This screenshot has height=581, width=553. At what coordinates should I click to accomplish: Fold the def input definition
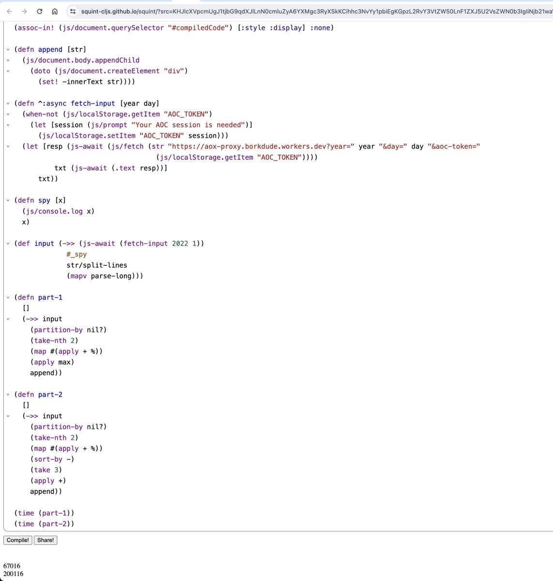8,244
